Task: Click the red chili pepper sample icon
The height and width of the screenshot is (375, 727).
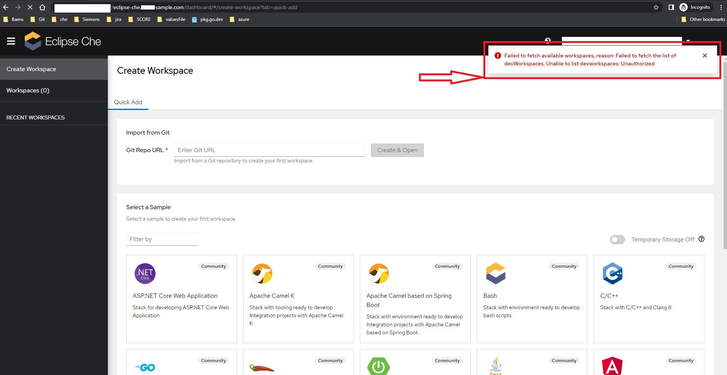Action: coord(262,368)
